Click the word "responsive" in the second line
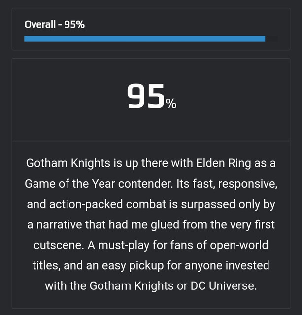Image resolution: width=302 pixels, height=315 pixels. click(x=248, y=184)
